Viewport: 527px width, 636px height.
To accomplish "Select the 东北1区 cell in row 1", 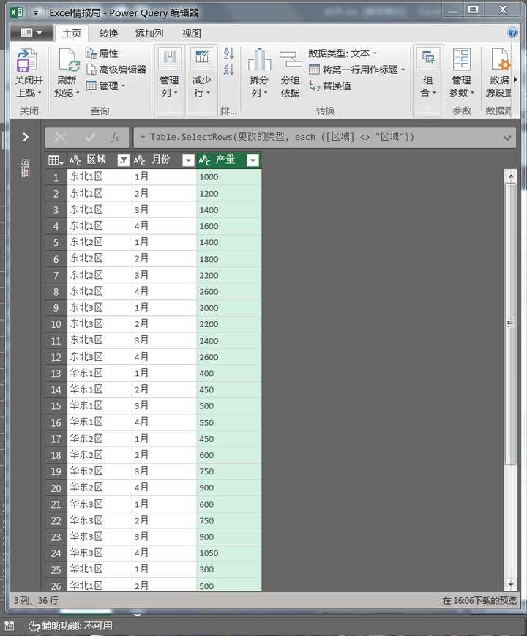I will coord(100,177).
